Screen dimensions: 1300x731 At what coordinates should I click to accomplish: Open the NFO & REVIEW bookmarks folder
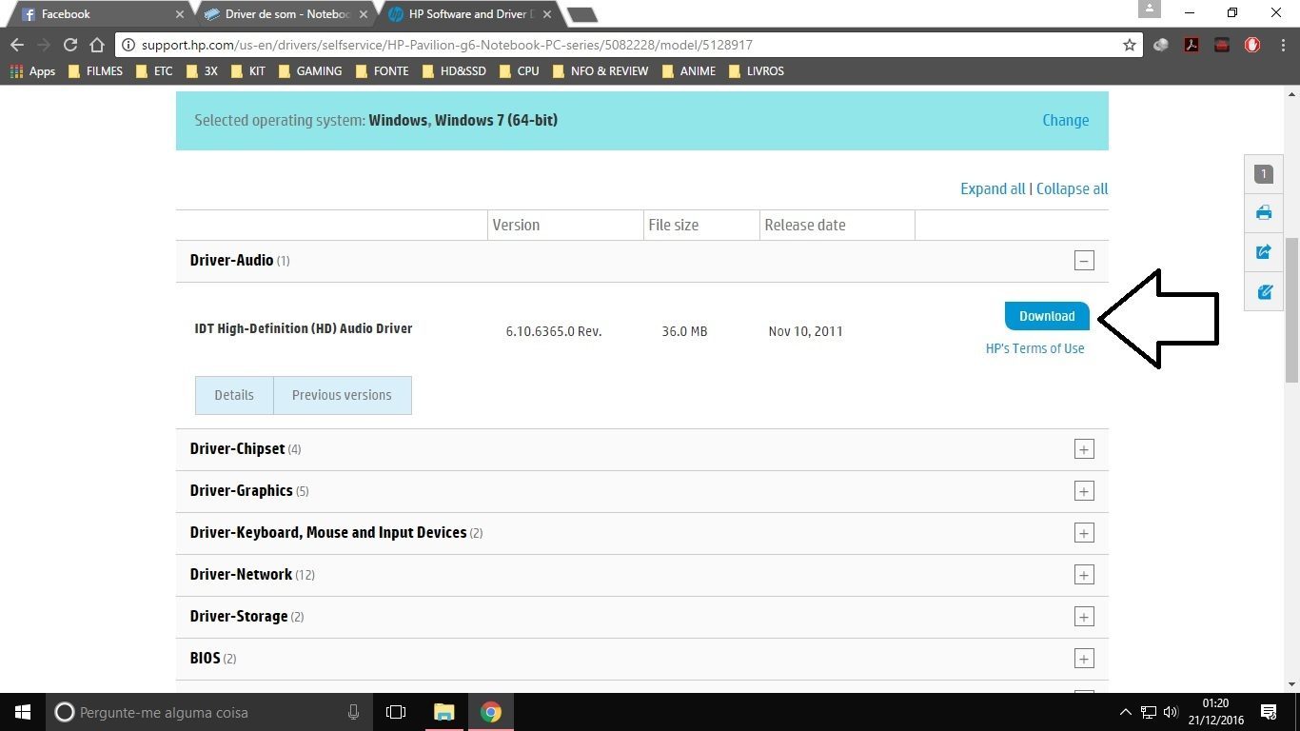tap(601, 71)
